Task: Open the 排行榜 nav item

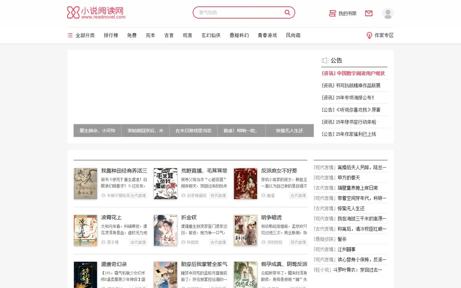Action: [111, 35]
